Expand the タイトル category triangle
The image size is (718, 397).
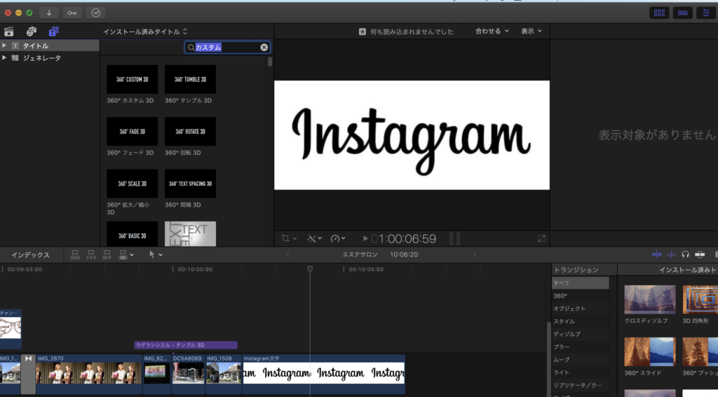(4, 46)
